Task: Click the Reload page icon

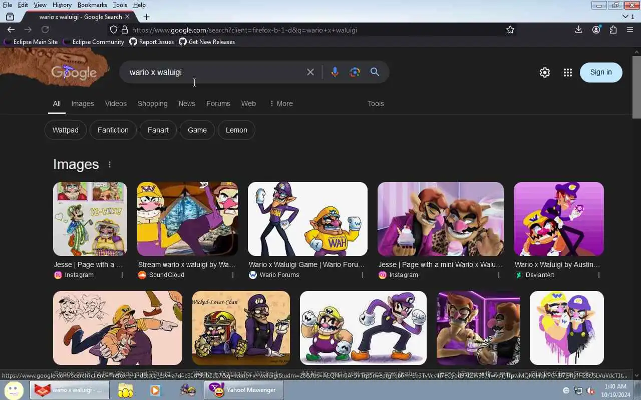Action: click(x=45, y=30)
